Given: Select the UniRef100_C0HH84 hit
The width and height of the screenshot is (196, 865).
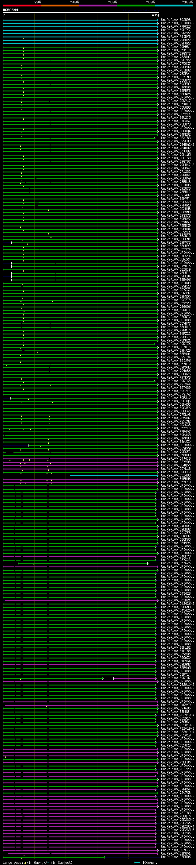Looking at the screenshot, I should 176,47.
